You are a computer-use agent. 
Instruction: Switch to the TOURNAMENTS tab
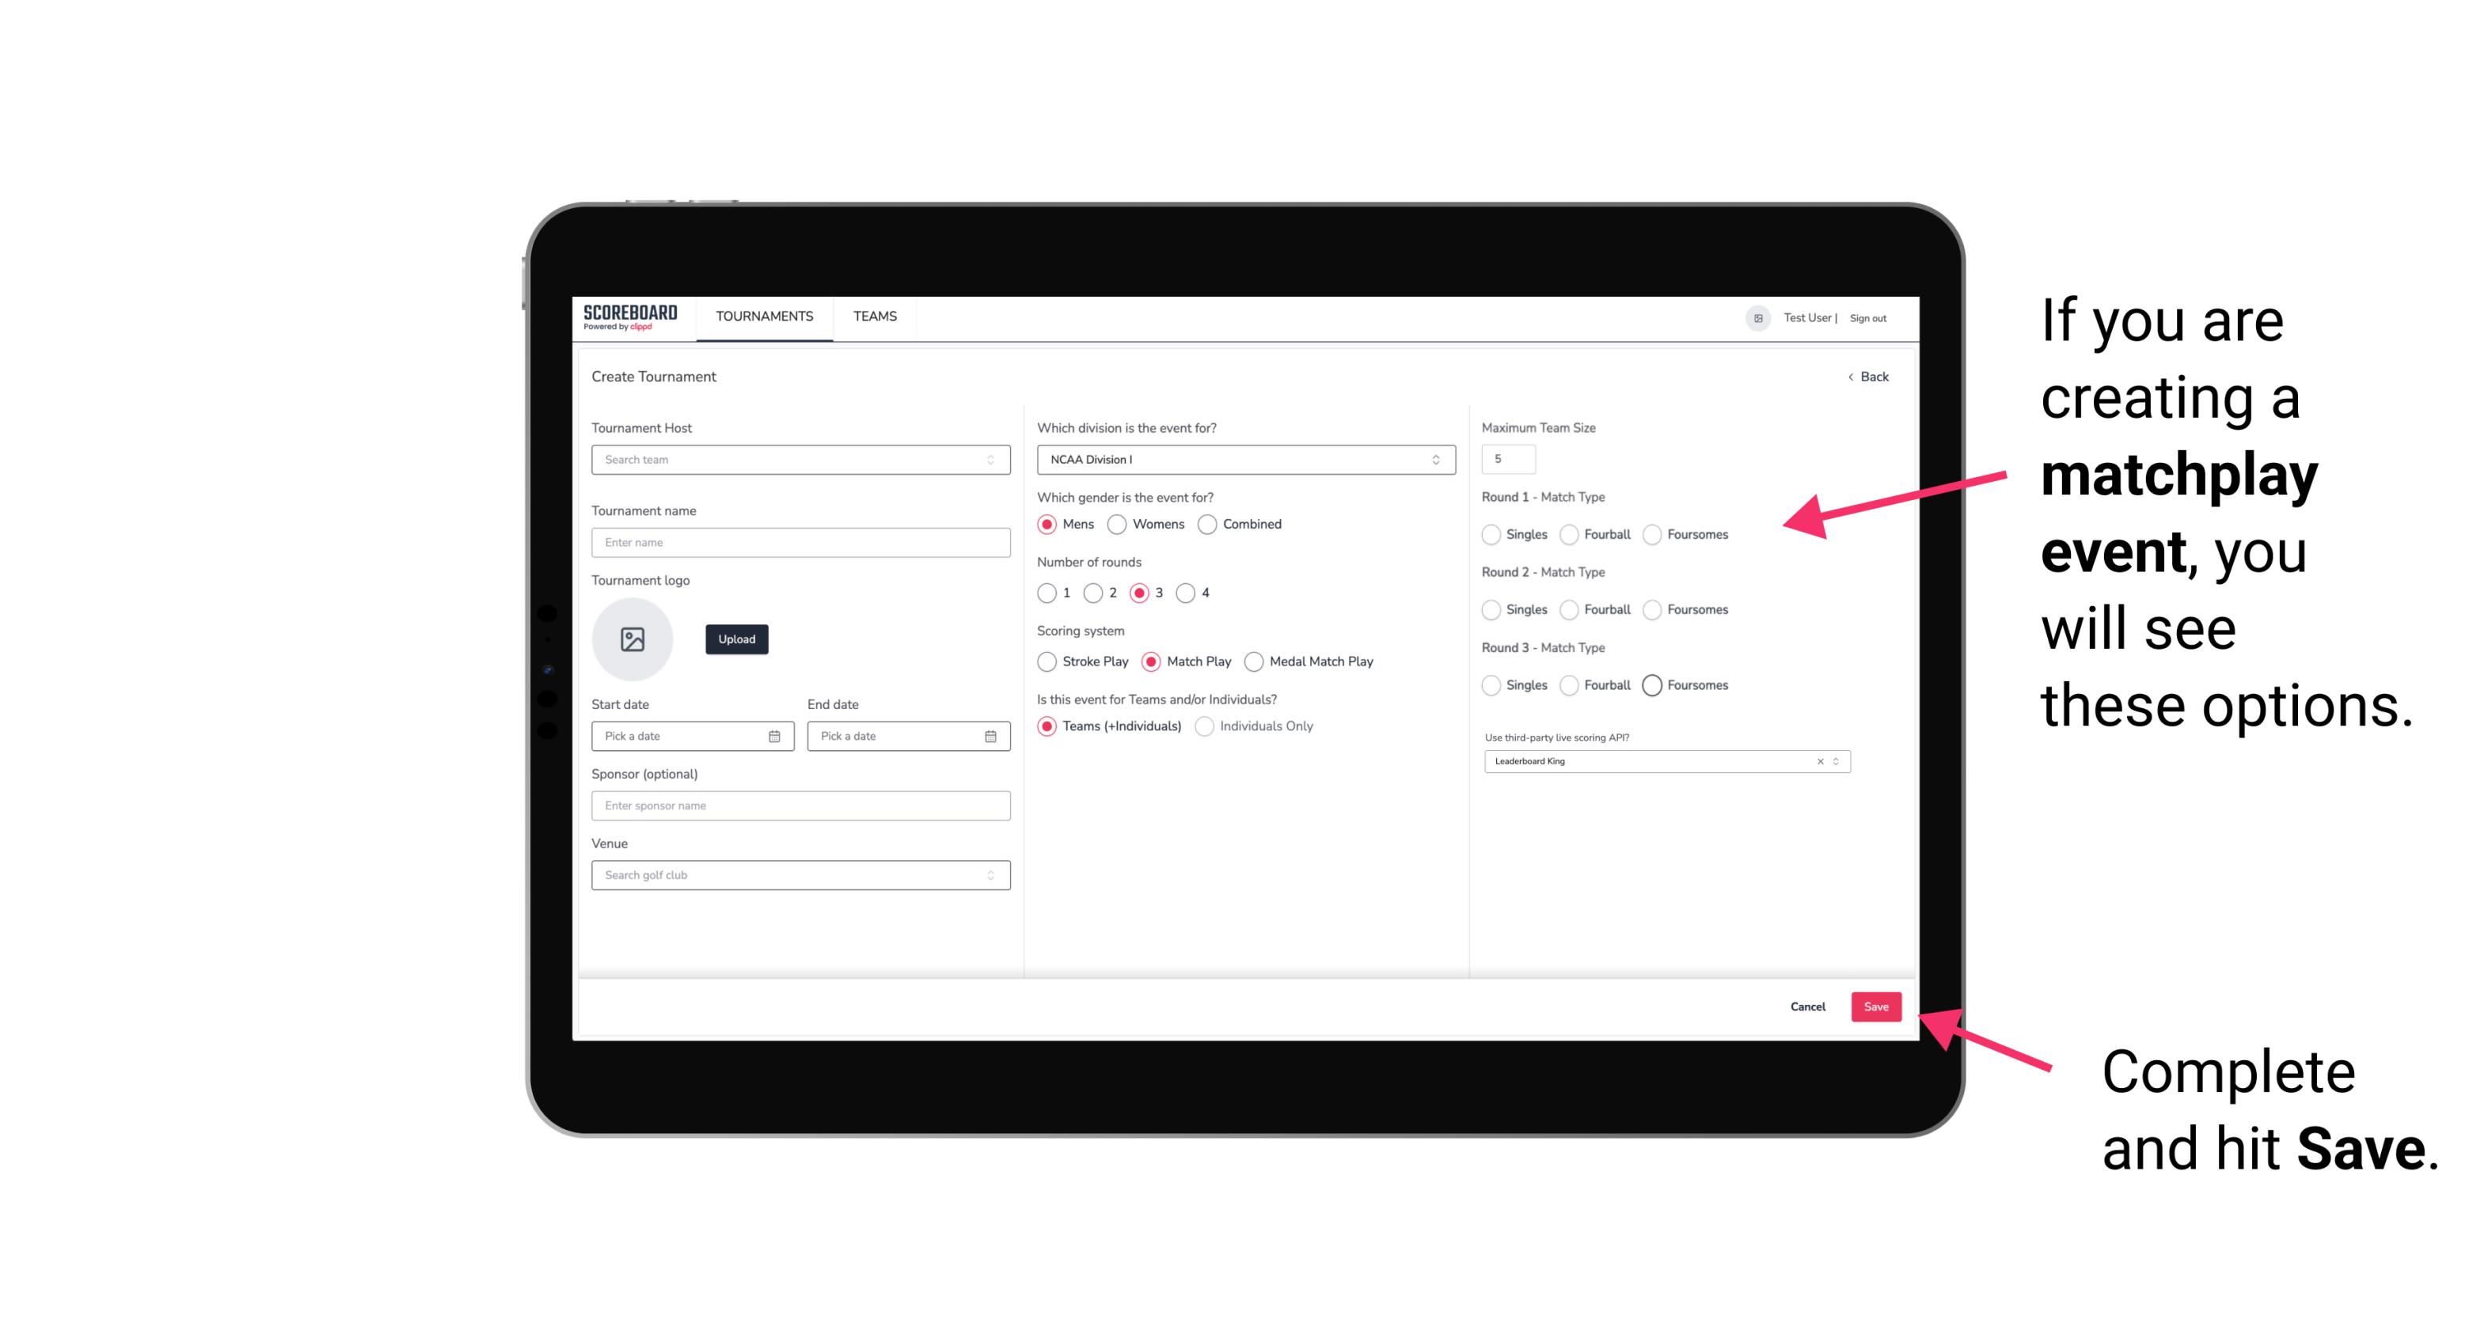click(x=763, y=316)
